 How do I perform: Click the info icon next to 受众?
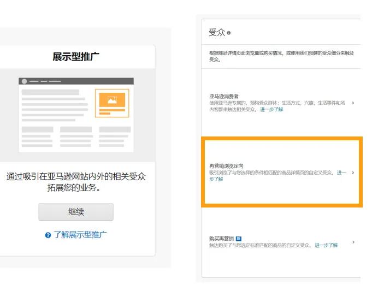click(229, 33)
